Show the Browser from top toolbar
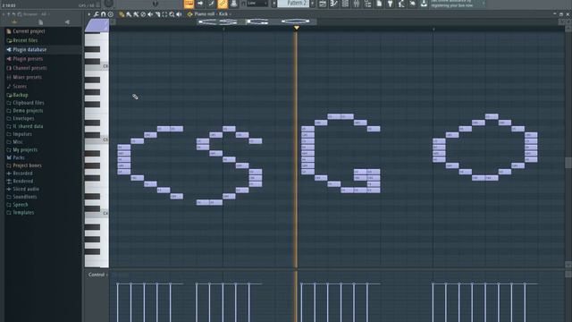This screenshot has width=572, height=322. click(x=367, y=4)
